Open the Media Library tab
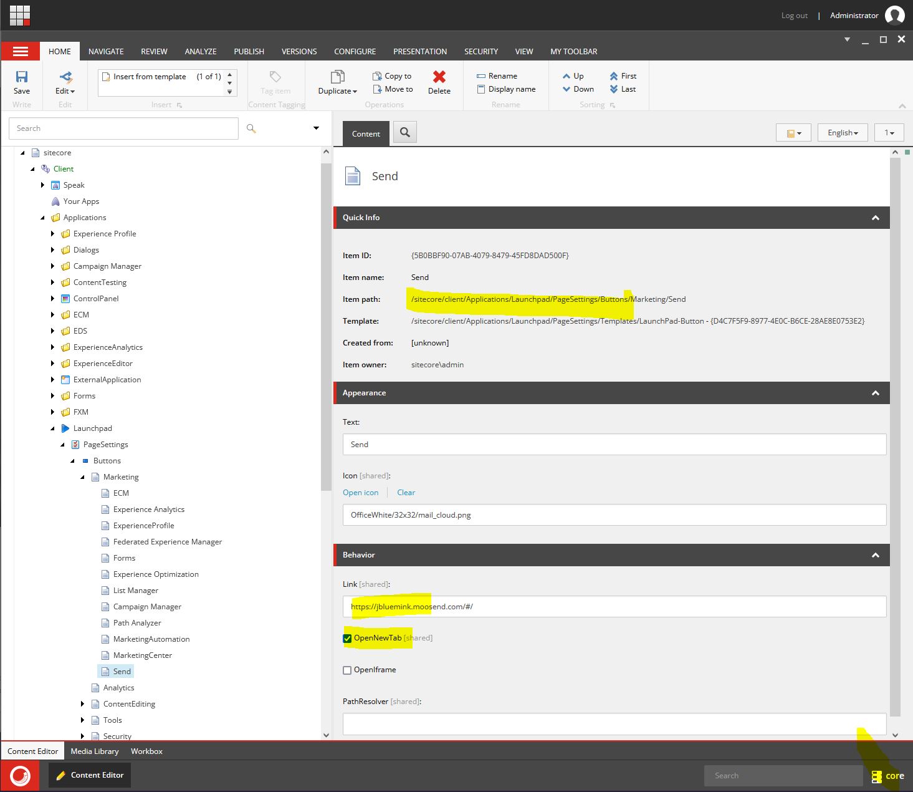913x792 pixels. point(95,751)
